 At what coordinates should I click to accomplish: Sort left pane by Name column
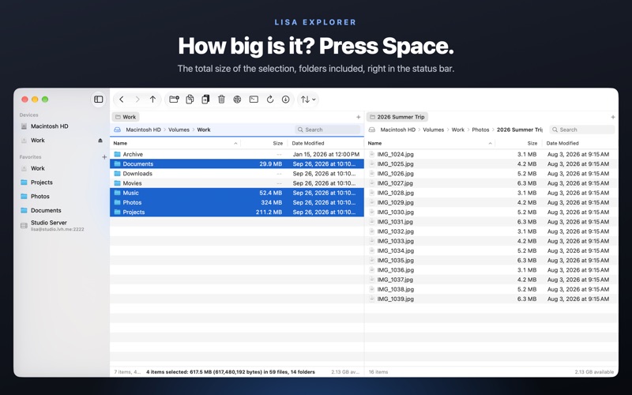[175, 143]
